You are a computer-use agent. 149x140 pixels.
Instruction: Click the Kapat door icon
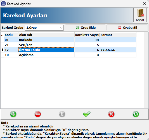(x=140, y=15)
